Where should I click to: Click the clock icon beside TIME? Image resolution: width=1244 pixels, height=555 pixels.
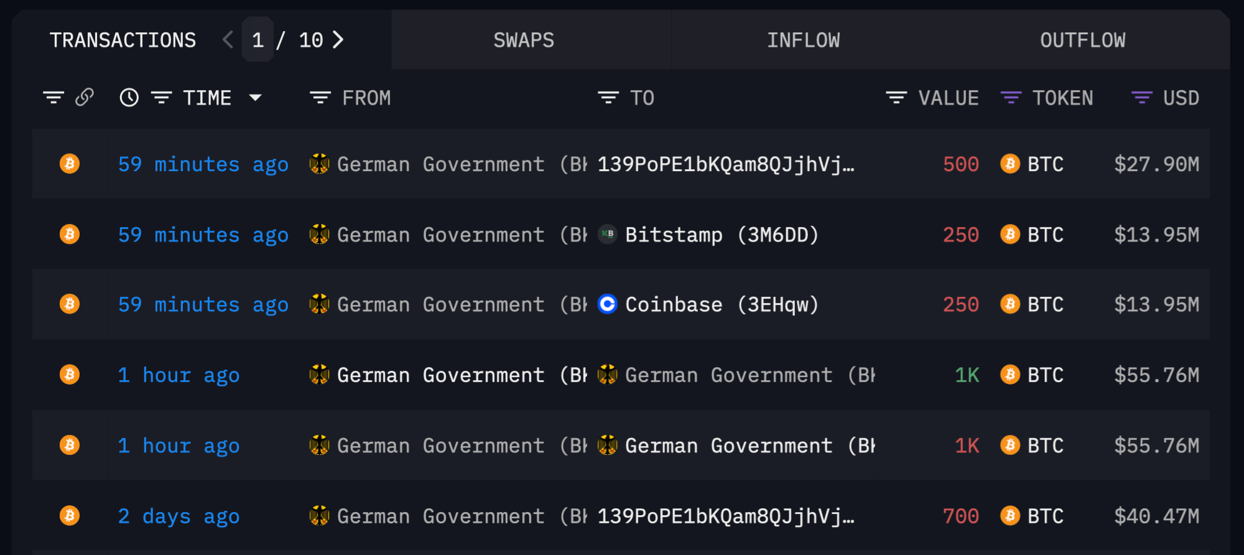[x=129, y=98]
